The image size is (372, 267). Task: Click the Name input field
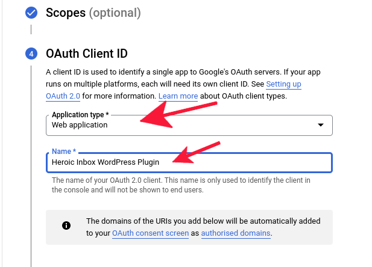click(x=189, y=162)
